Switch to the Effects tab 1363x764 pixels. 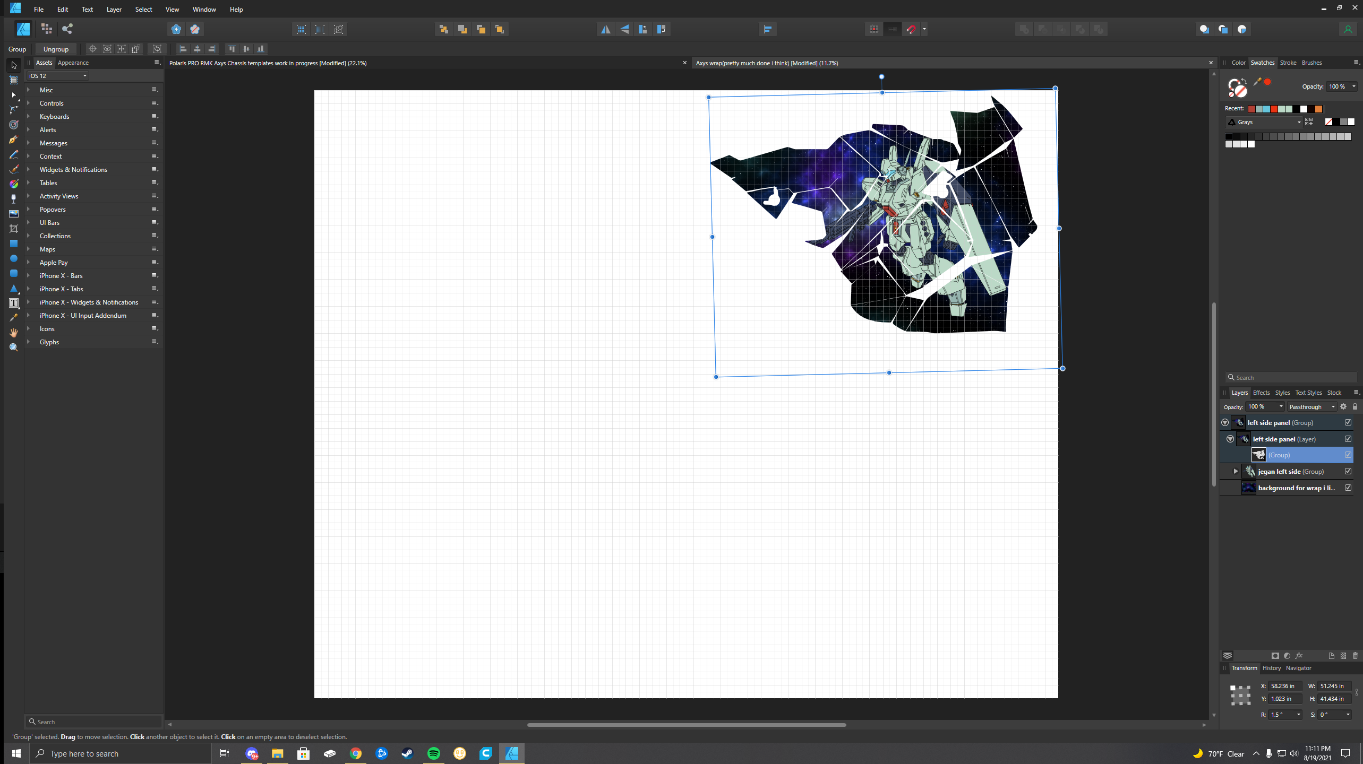tap(1261, 393)
